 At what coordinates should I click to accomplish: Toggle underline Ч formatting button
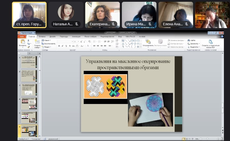click(66, 46)
